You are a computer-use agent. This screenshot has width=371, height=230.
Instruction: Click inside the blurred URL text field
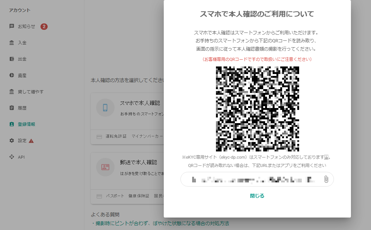click(x=251, y=179)
